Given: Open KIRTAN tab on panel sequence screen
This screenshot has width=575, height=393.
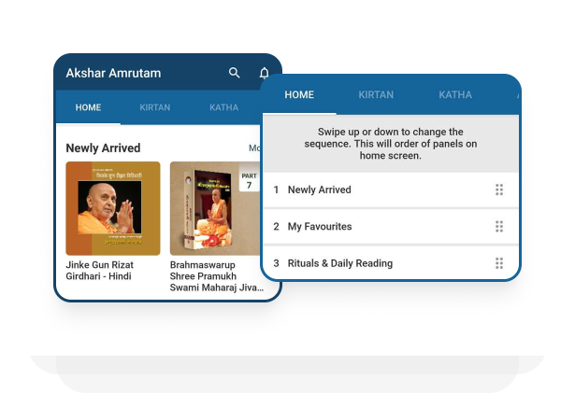Looking at the screenshot, I should [x=376, y=95].
